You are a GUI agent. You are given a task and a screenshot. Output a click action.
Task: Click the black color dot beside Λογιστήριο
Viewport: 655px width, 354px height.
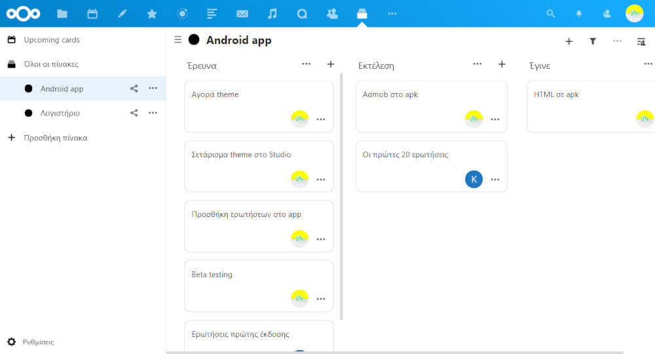[x=28, y=113]
